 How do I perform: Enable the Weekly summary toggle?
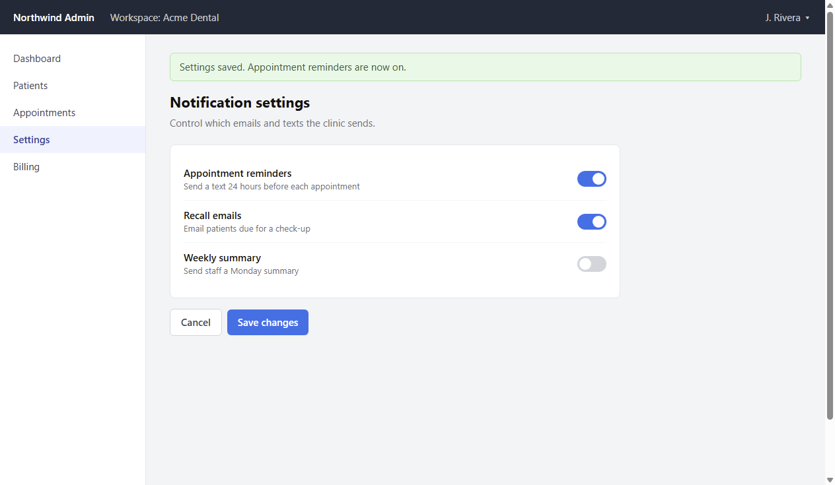(x=591, y=264)
